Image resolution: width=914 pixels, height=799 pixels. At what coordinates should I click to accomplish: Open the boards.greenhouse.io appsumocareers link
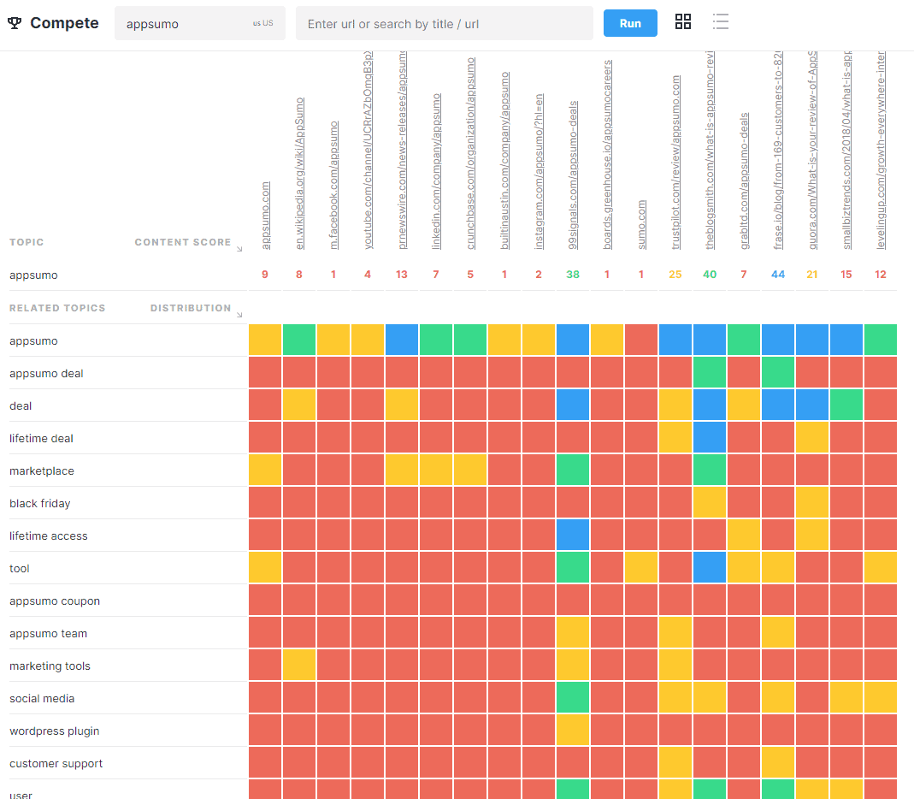(607, 155)
